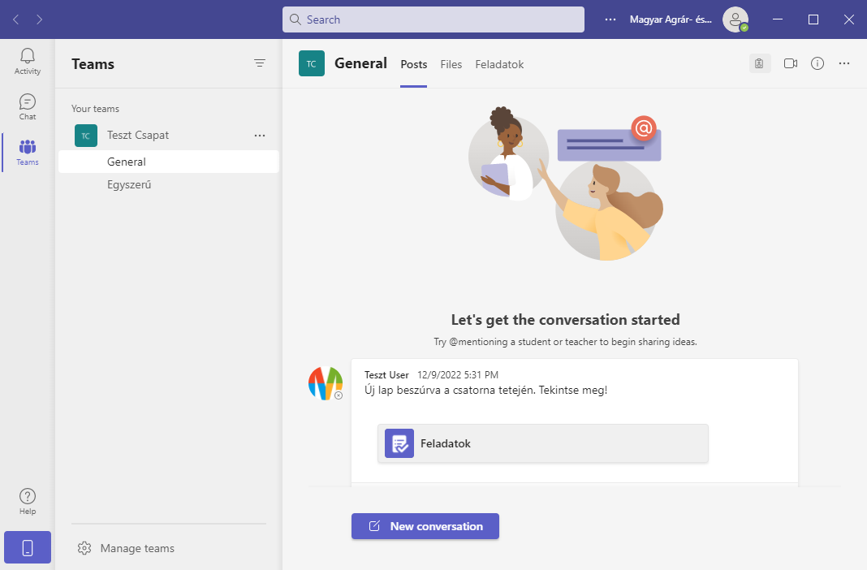Open more options for Teszt Csapat
This screenshot has width=867, height=570.
tap(260, 136)
